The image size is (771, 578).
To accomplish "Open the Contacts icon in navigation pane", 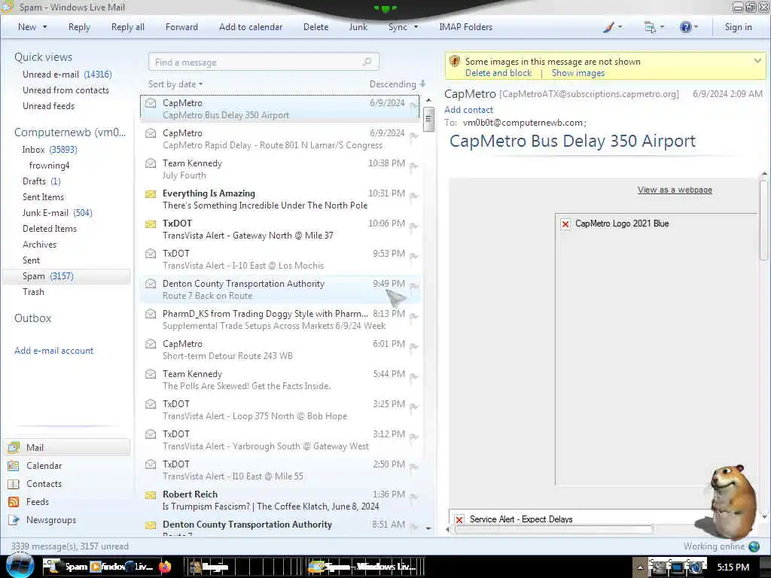I will pos(14,484).
